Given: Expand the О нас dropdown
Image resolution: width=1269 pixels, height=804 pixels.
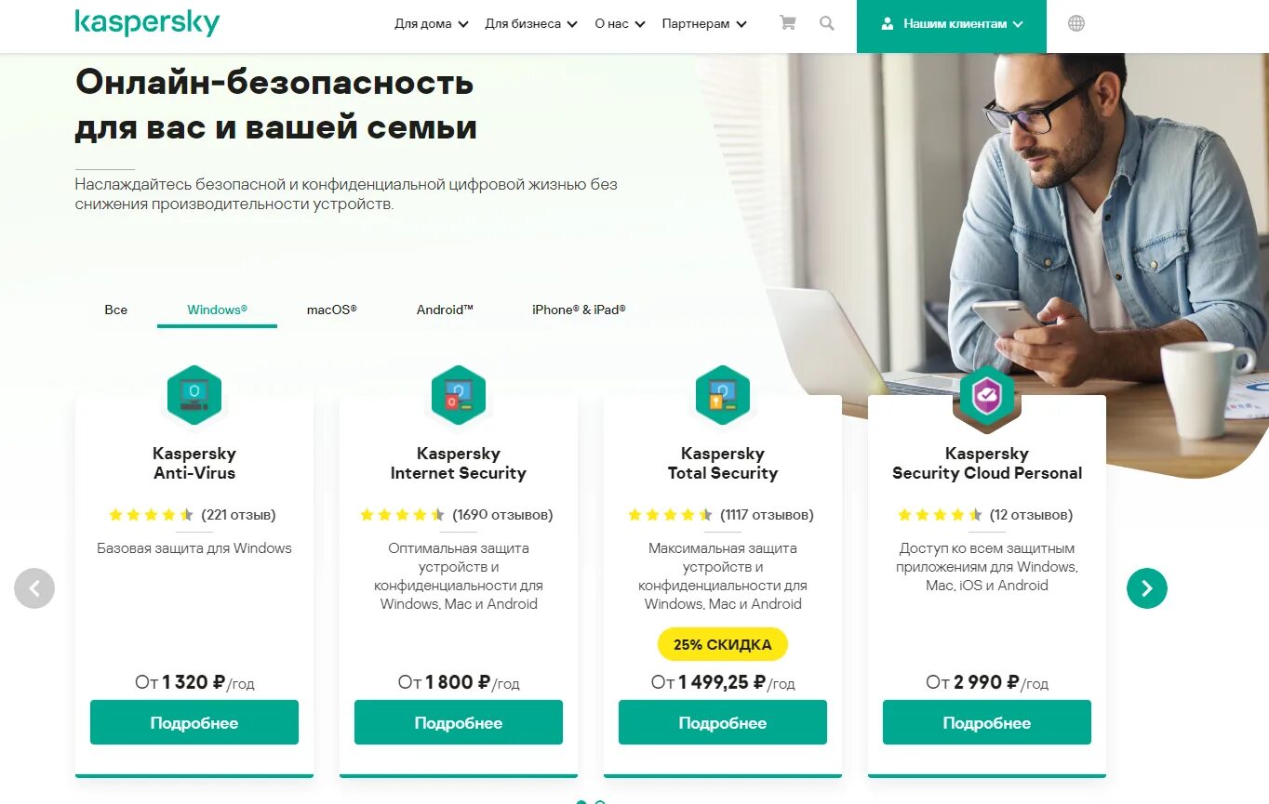Looking at the screenshot, I should pyautogui.click(x=620, y=24).
